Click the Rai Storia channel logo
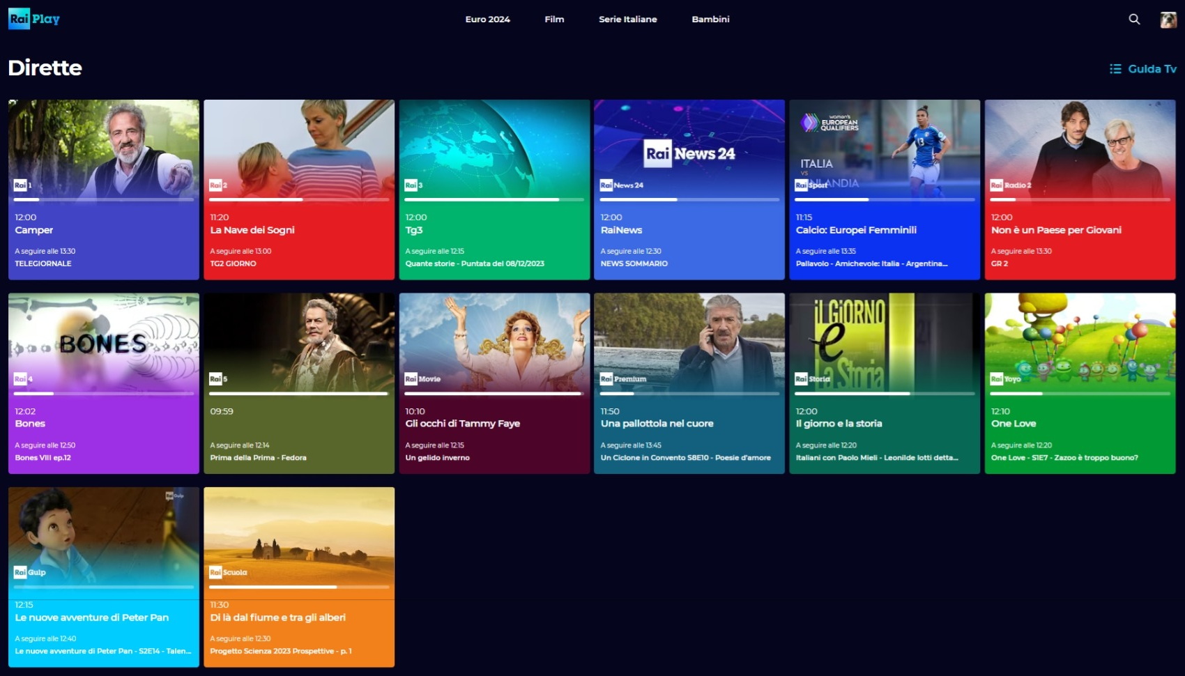This screenshot has width=1185, height=676. pos(813,378)
